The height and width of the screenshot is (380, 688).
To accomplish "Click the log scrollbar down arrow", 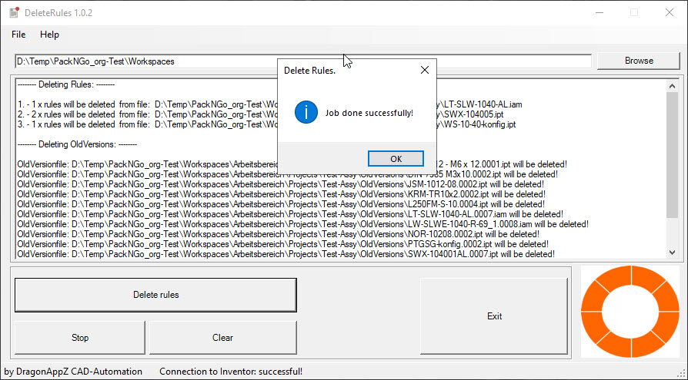I will point(672,253).
